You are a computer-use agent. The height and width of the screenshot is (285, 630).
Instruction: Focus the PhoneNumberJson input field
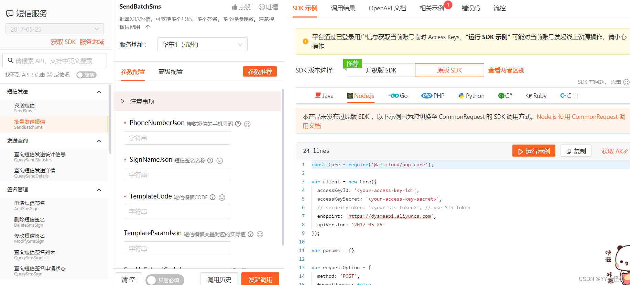pos(177,138)
